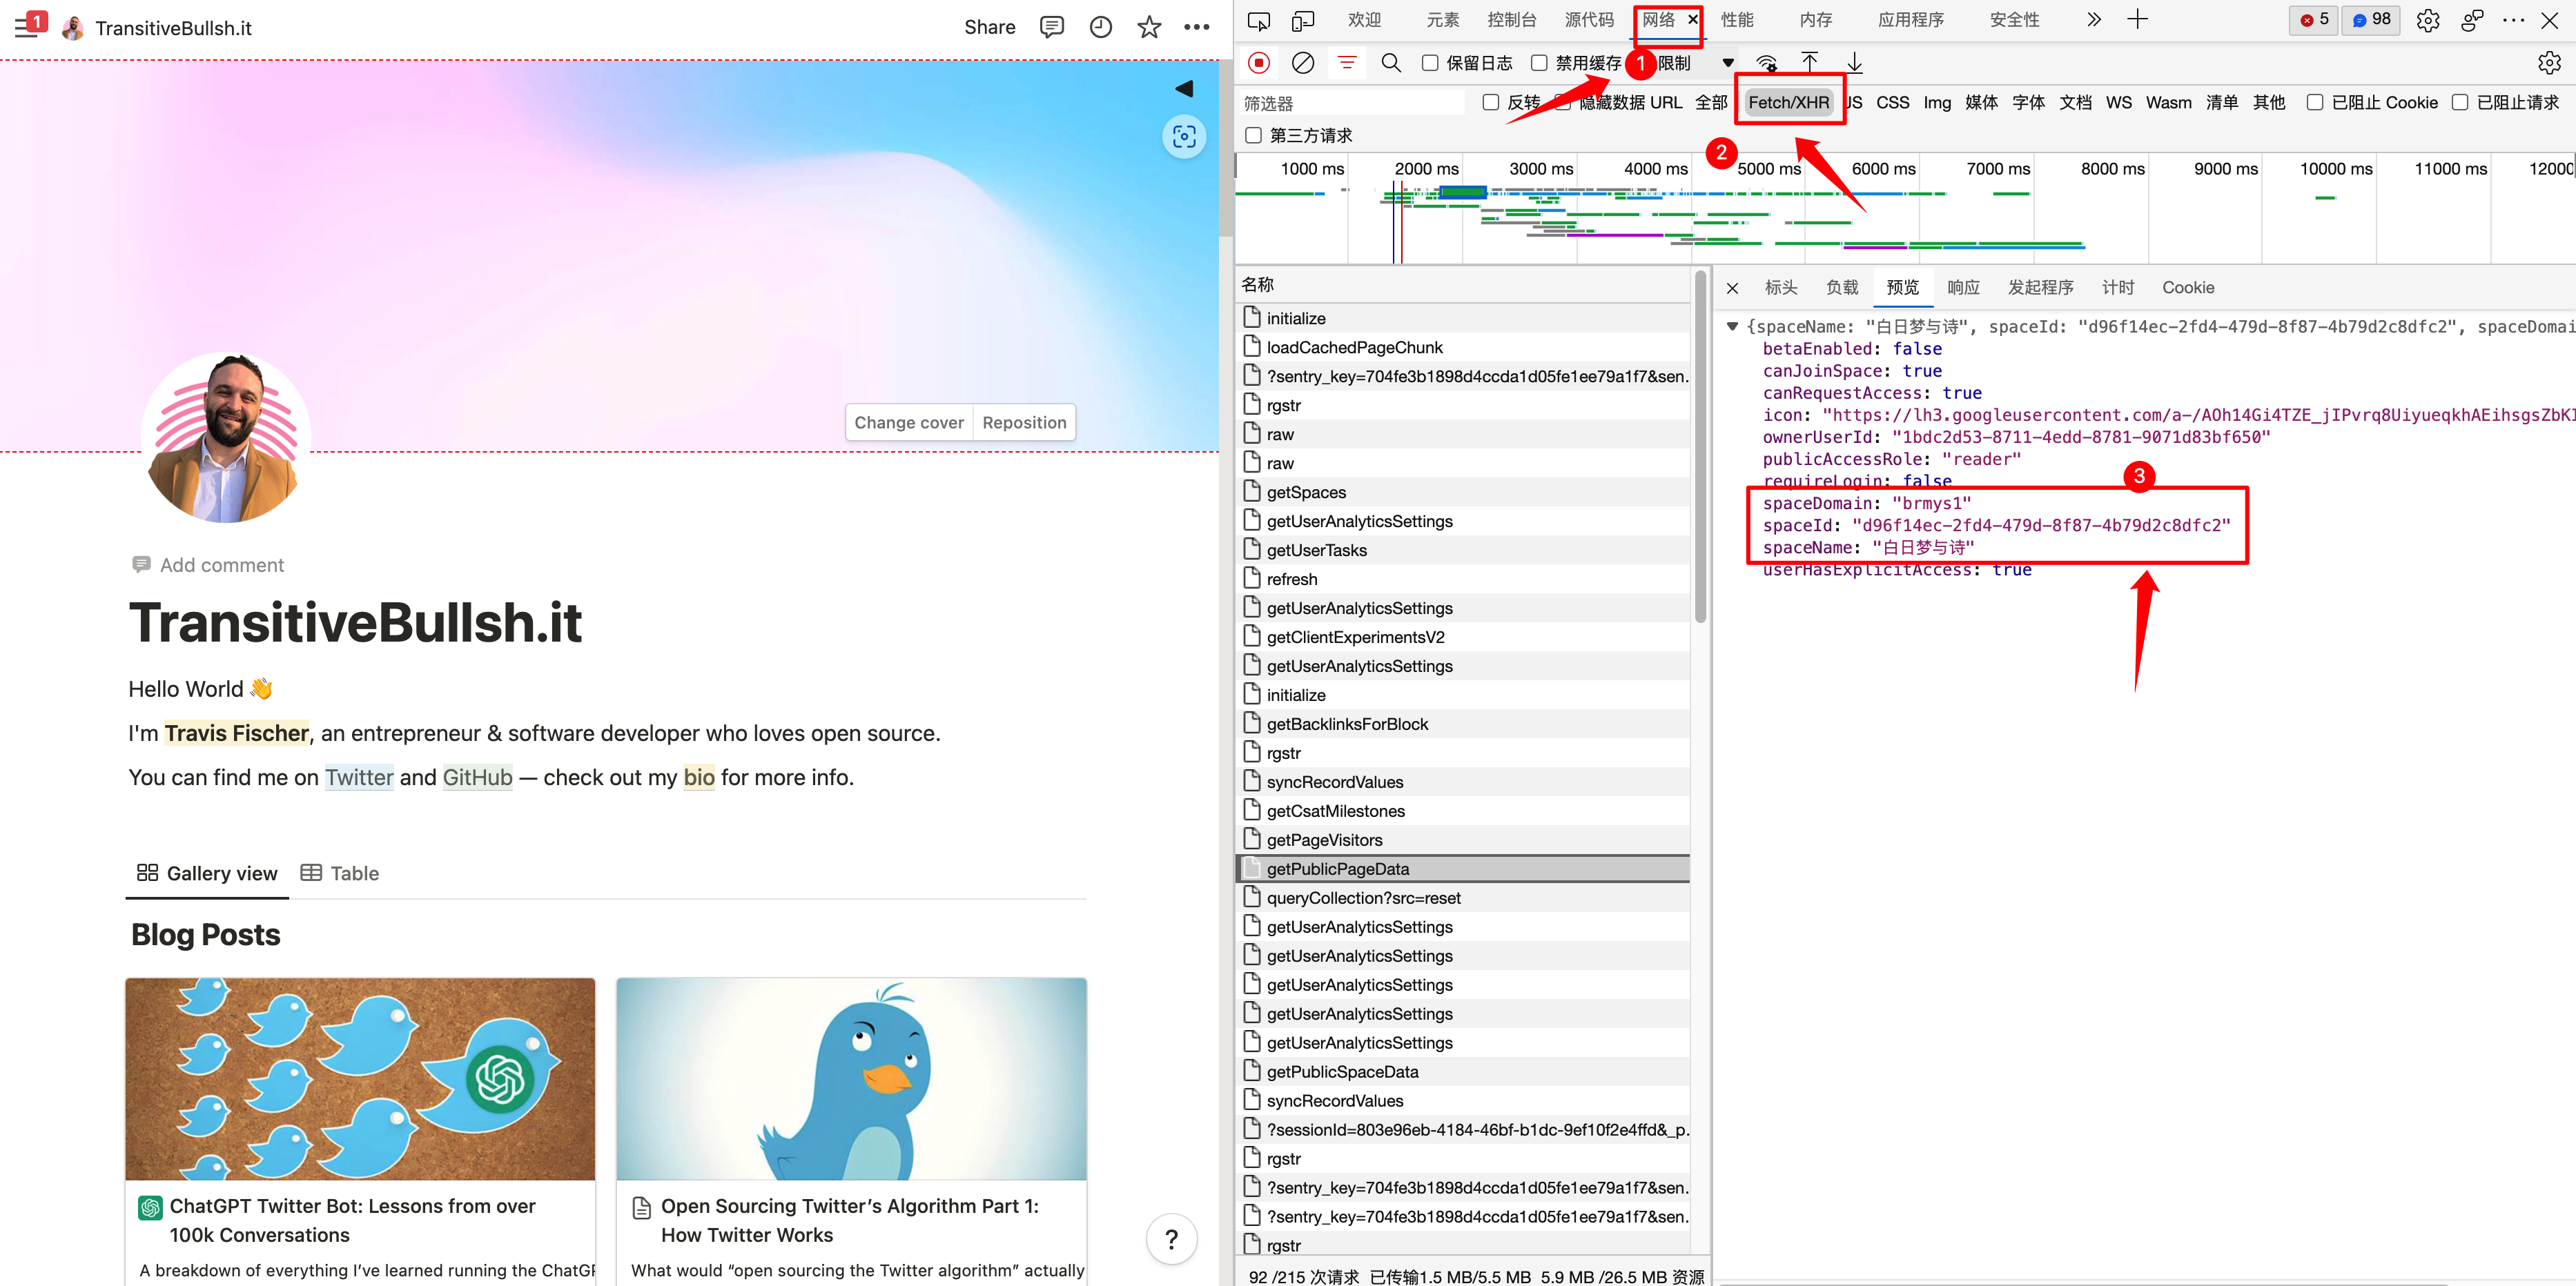Select the Fetch/XHR filter
Screen dimensions: 2576x1286
[1788, 102]
